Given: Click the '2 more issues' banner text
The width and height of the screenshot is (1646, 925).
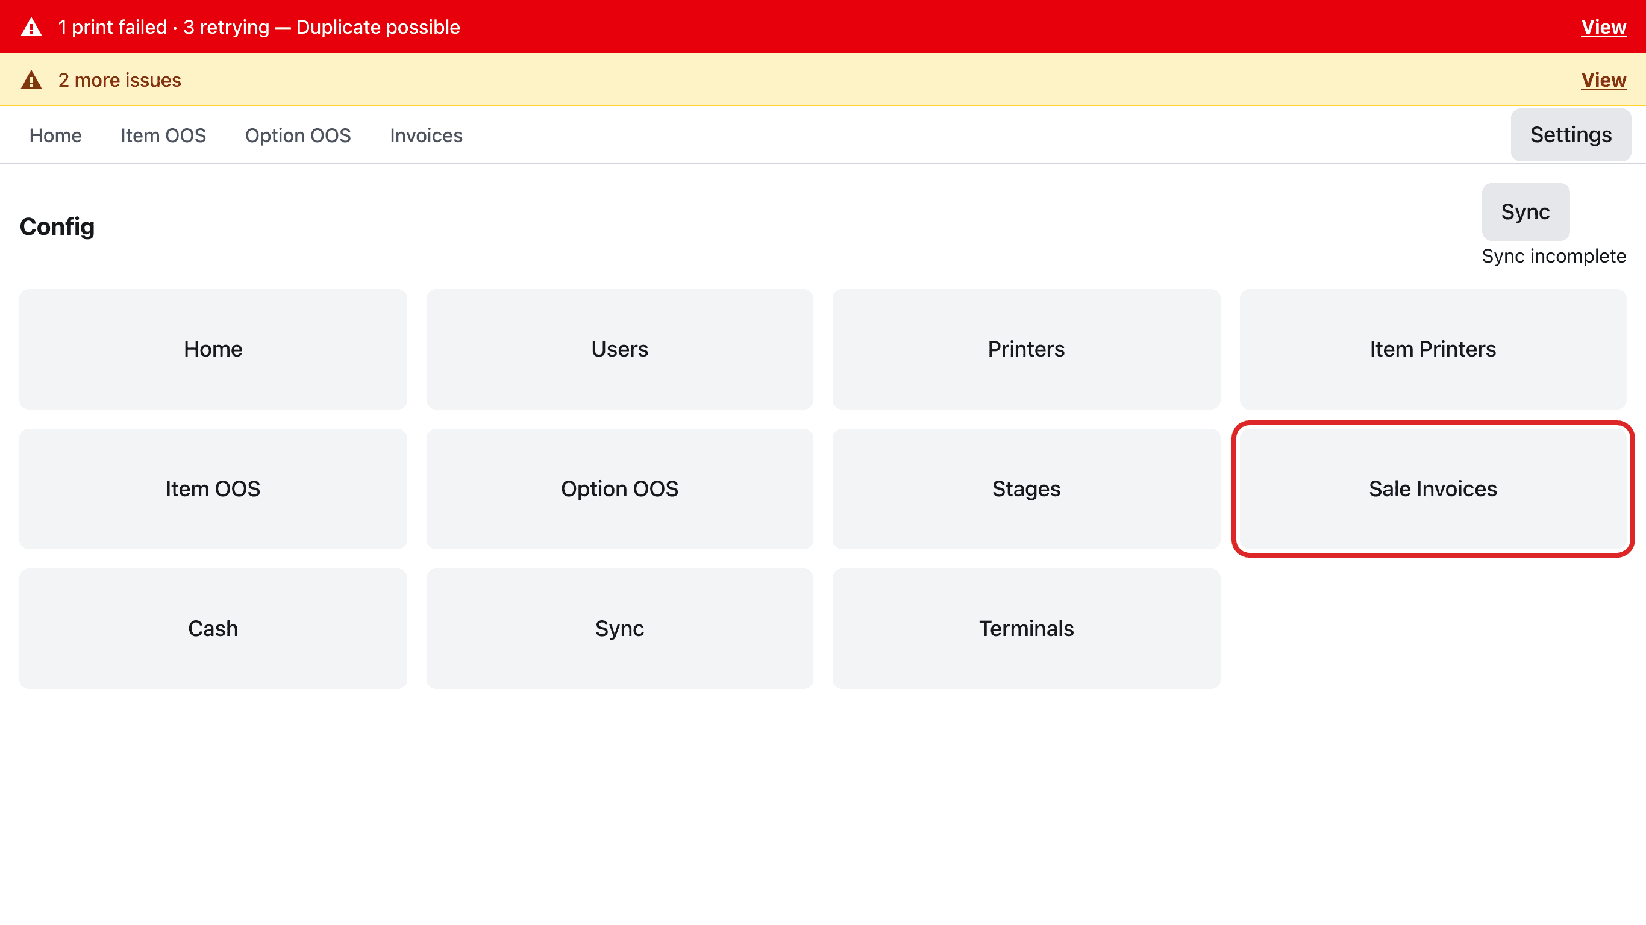Looking at the screenshot, I should (119, 81).
